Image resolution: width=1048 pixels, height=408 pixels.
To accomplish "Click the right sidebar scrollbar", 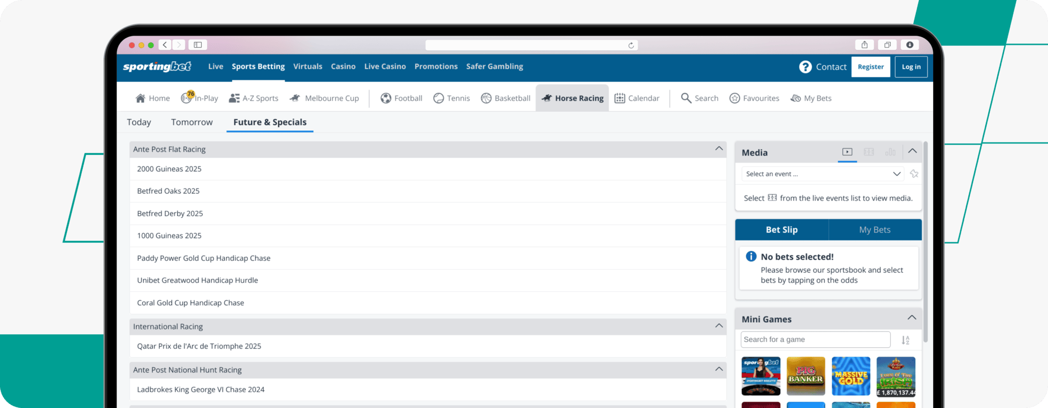I will [925, 241].
